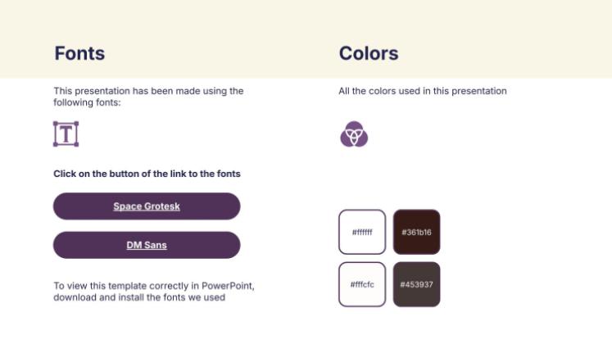Click the overlapping color circles icon
The width and height of the screenshot is (612, 344).
click(x=353, y=134)
